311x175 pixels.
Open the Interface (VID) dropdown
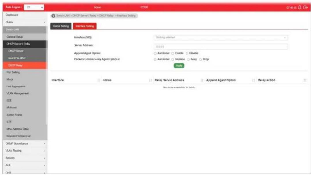pyautogui.click(x=221, y=37)
